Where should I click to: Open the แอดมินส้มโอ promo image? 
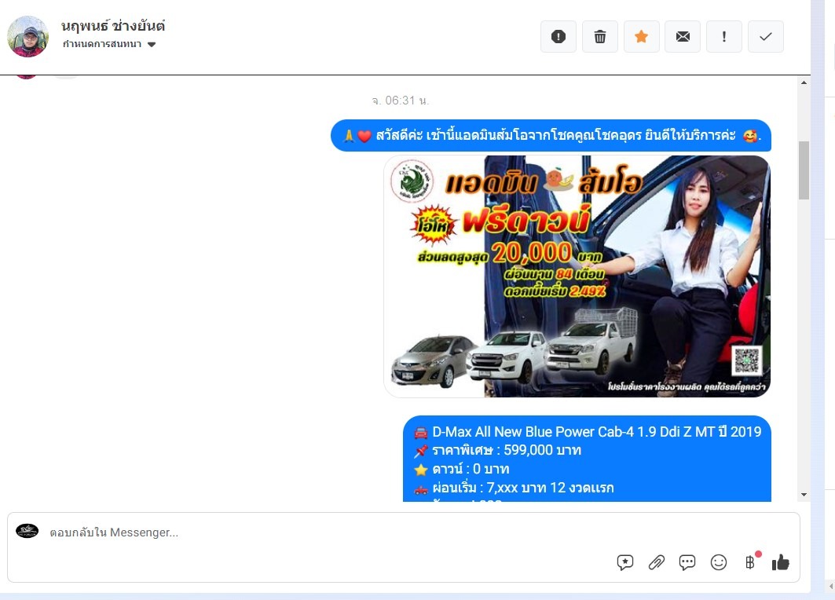[577, 276]
